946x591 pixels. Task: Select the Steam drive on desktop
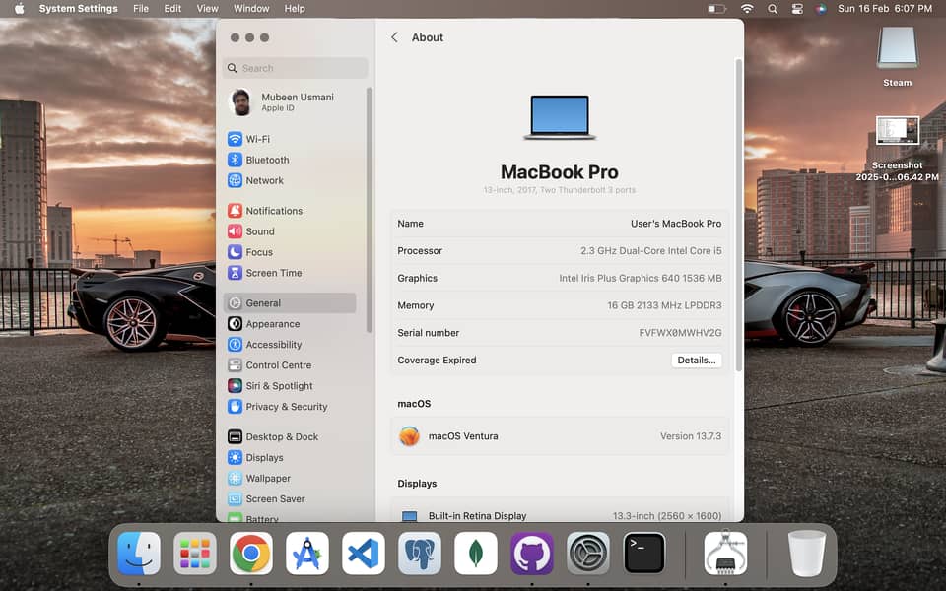pos(897,55)
